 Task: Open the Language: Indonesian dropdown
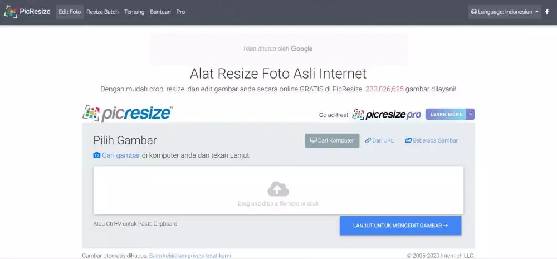(x=505, y=12)
